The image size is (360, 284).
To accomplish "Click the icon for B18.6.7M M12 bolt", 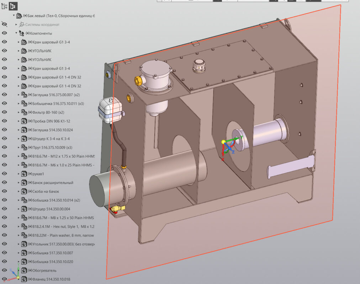I will 24,156.
